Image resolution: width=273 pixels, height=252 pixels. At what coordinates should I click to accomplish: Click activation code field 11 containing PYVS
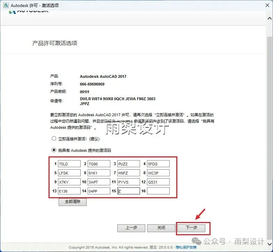128,182
